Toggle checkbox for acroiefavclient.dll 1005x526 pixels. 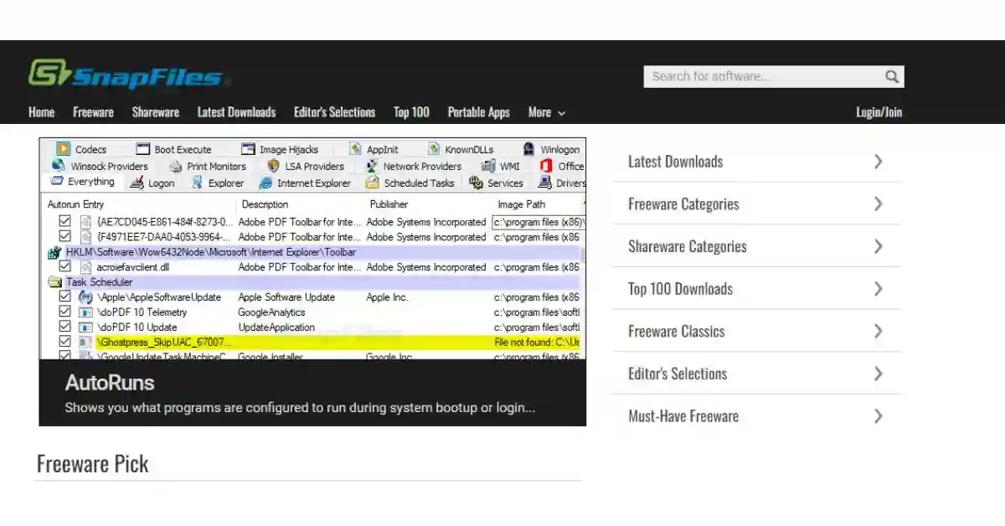64,267
